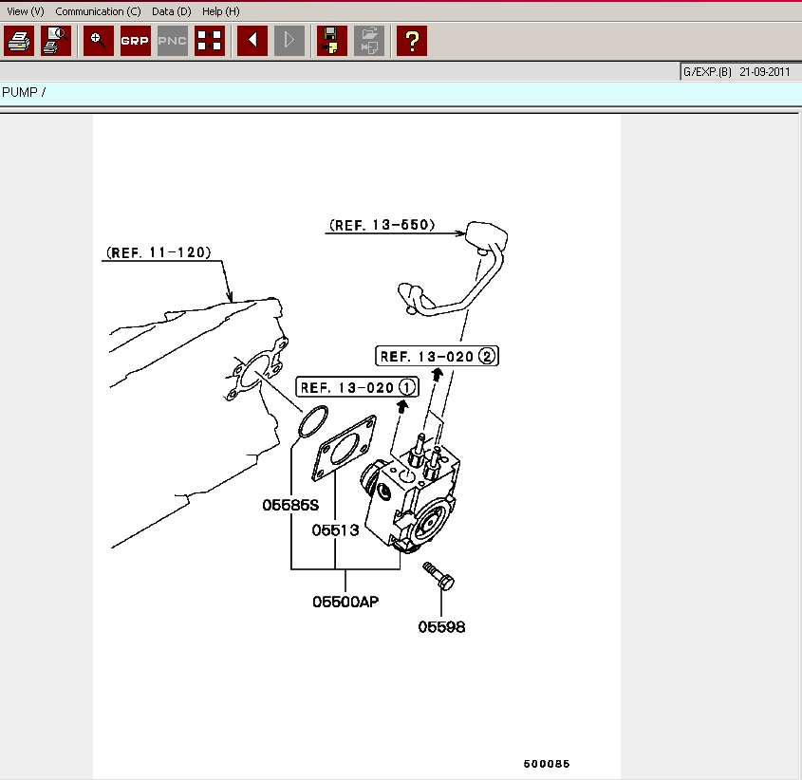Open the Help (H) menu
This screenshot has height=780, width=802.
click(220, 11)
